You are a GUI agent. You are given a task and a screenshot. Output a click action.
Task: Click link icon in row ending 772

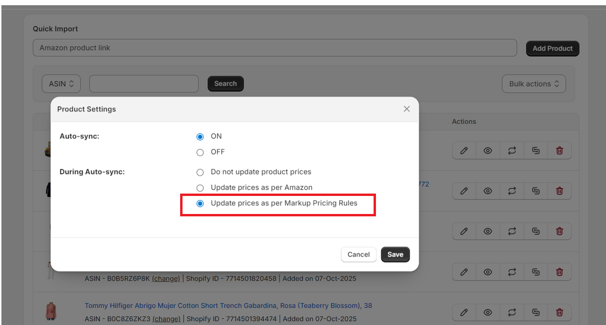tap(536, 191)
